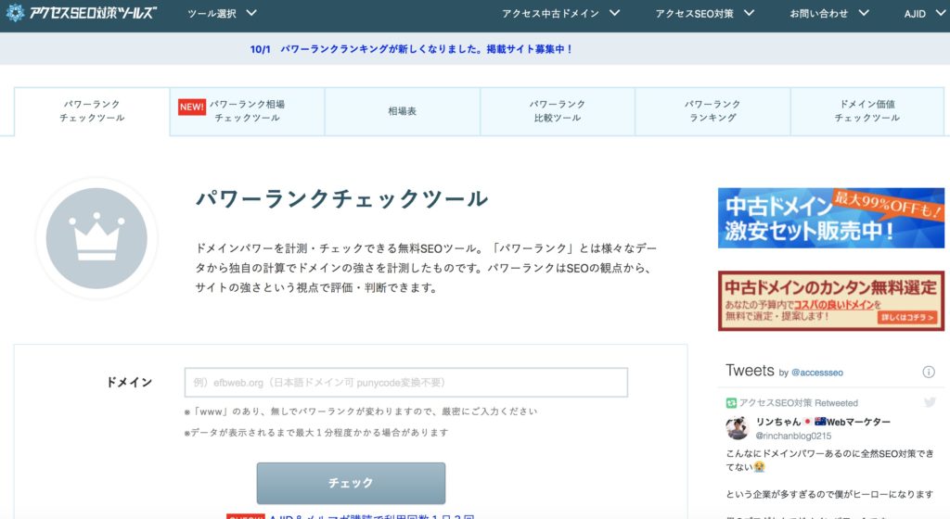
Task: Open the @accessseo Twitter link
Action: tap(816, 373)
